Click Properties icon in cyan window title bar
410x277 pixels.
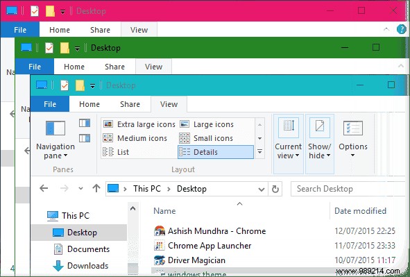pyautogui.click(x=65, y=85)
